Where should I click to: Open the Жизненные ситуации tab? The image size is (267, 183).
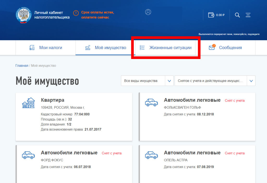165,48
